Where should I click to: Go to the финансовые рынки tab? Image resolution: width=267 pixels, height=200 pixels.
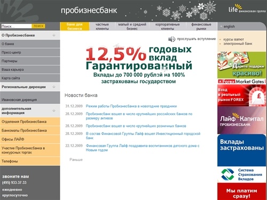[201, 26]
